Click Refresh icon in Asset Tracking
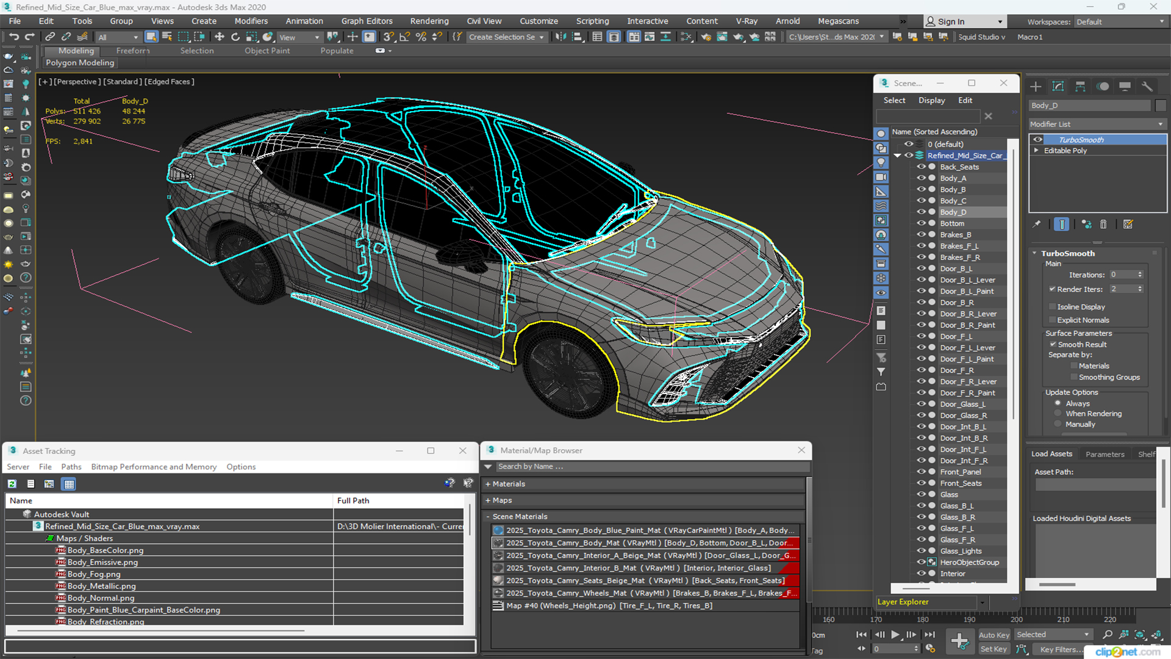Image resolution: width=1171 pixels, height=659 pixels. 12,484
